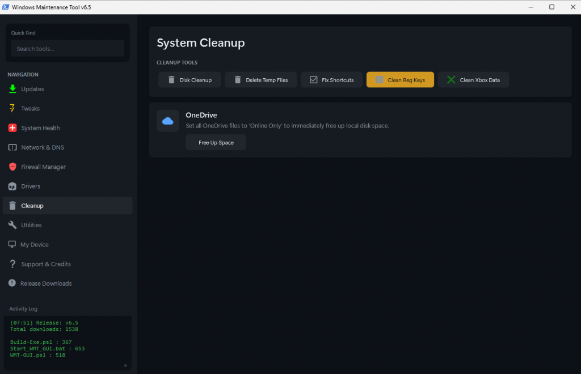Click the red shield Firewall Manager icon

click(12, 167)
